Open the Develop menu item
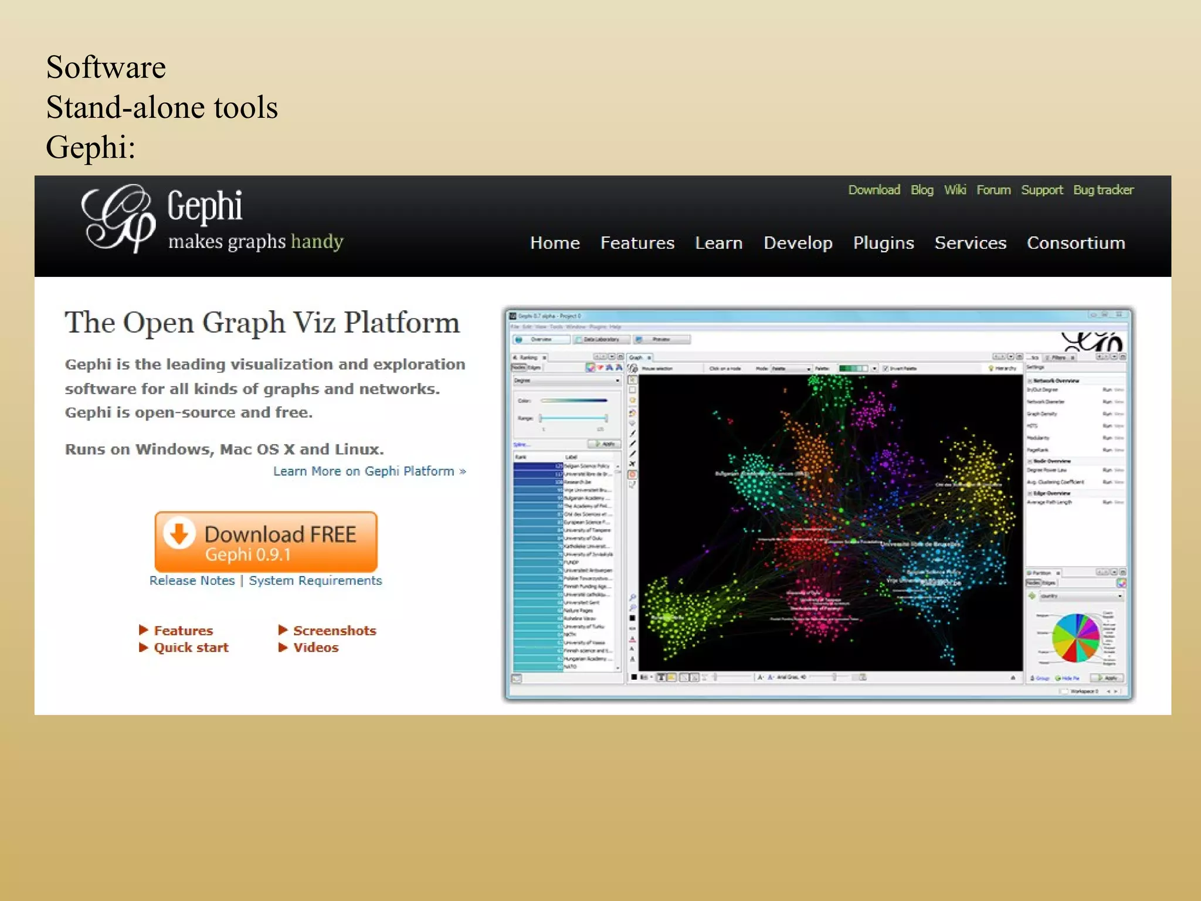 click(x=798, y=243)
